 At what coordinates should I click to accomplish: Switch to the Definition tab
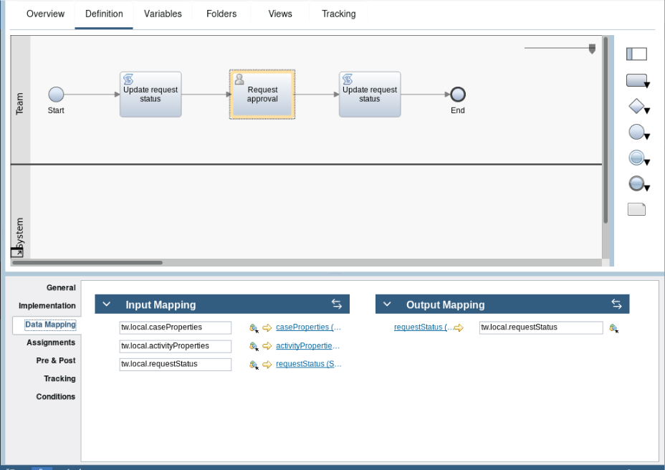104,14
